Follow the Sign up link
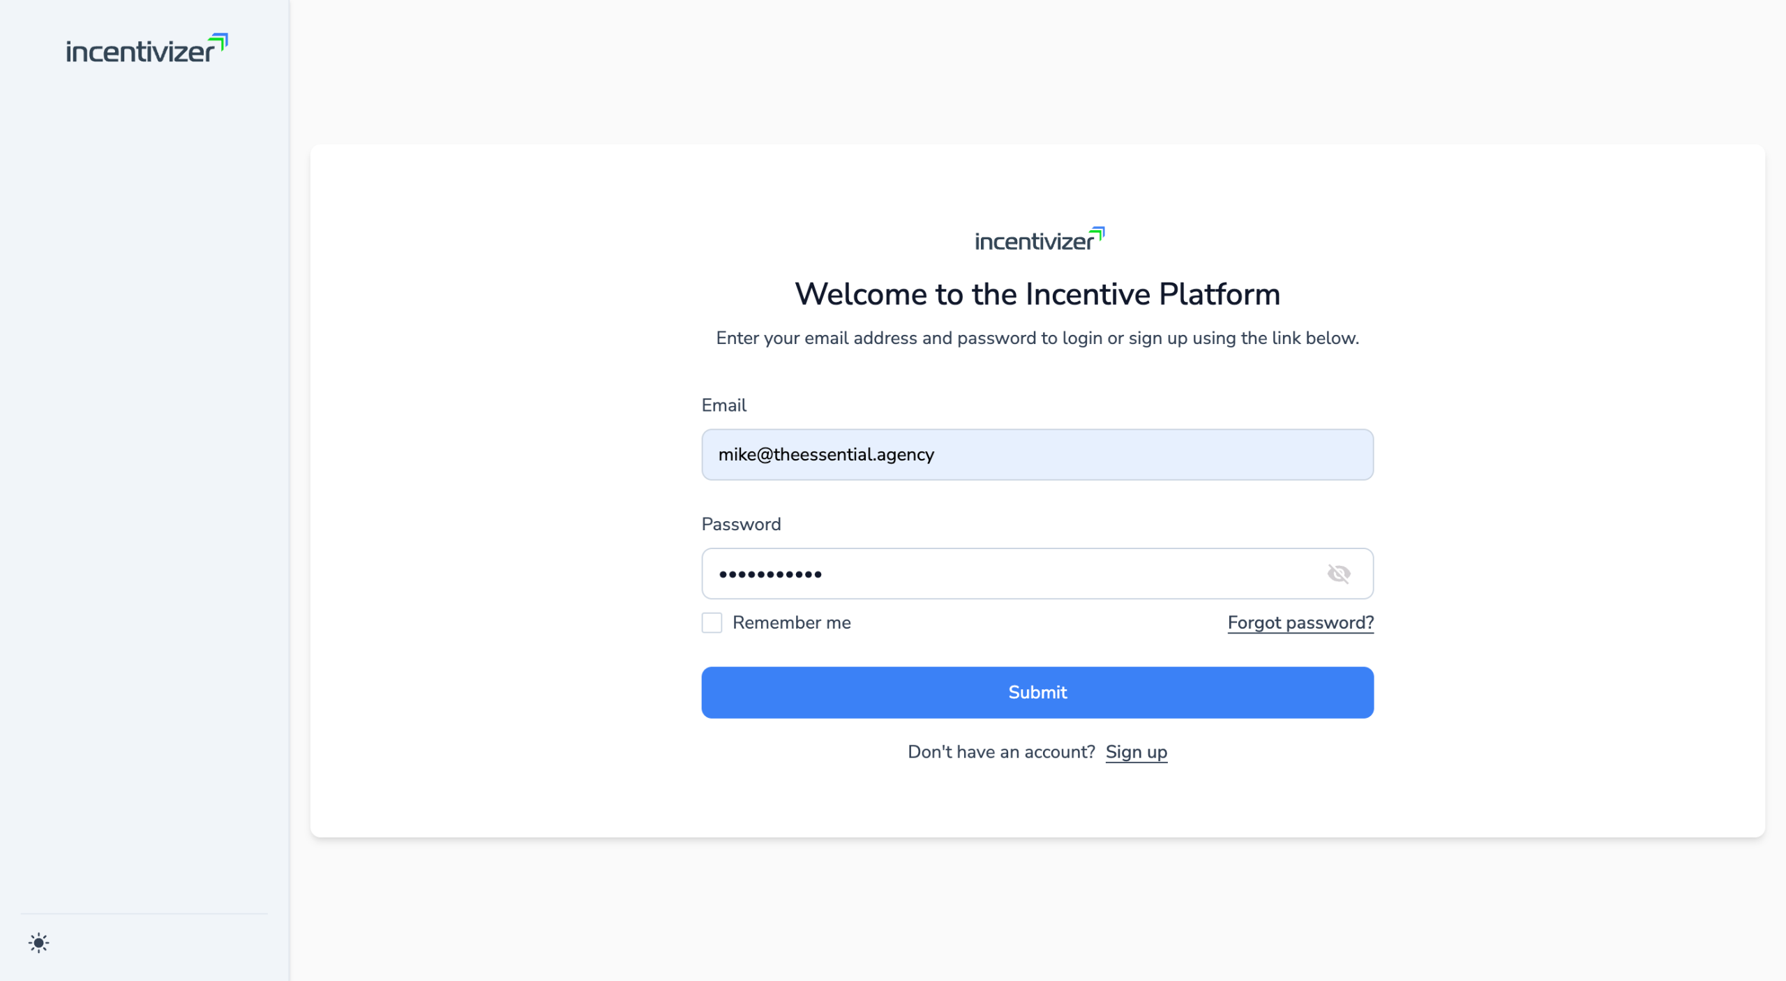The image size is (1786, 981). pos(1136,751)
